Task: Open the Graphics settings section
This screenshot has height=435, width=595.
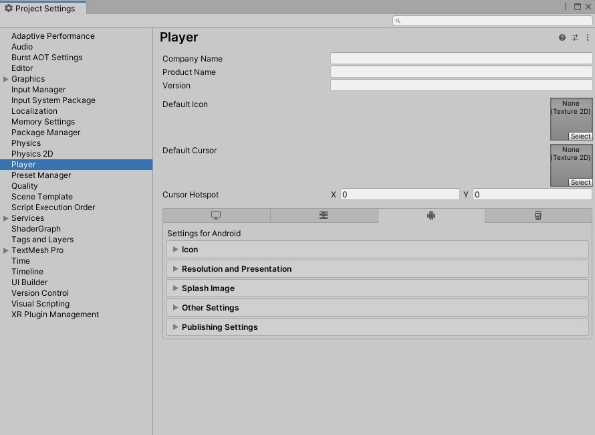Action: pyautogui.click(x=27, y=78)
